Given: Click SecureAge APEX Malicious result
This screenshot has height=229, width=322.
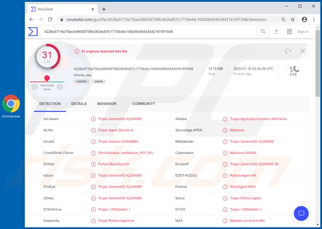Looking at the screenshot, I should [x=237, y=130].
